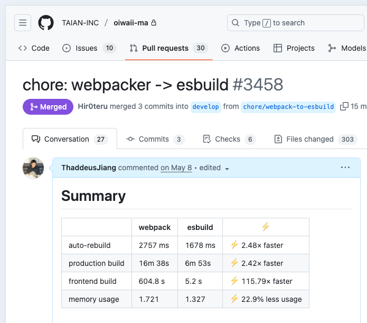Click the Issues count badge 10

pos(109,48)
